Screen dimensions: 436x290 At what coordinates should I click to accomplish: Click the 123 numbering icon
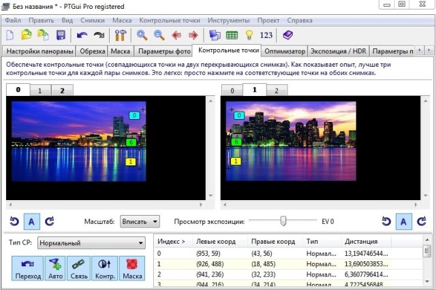point(266,35)
